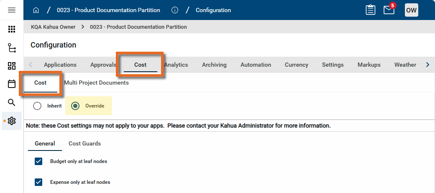Switch to the Cost Guards tab
The height and width of the screenshot is (193, 435).
(84, 143)
